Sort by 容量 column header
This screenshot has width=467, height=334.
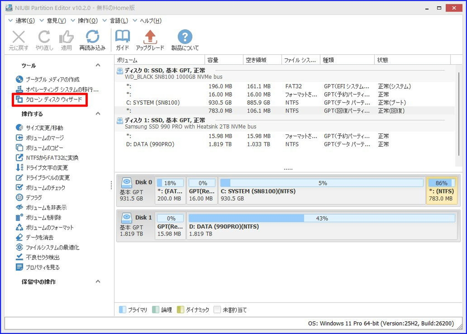click(x=224, y=60)
